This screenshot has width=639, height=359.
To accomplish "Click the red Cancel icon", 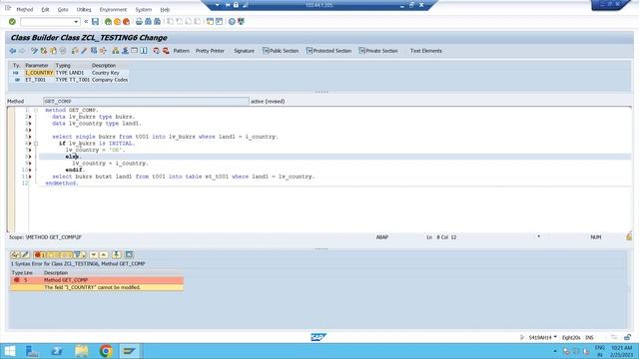I will pos(127,22).
